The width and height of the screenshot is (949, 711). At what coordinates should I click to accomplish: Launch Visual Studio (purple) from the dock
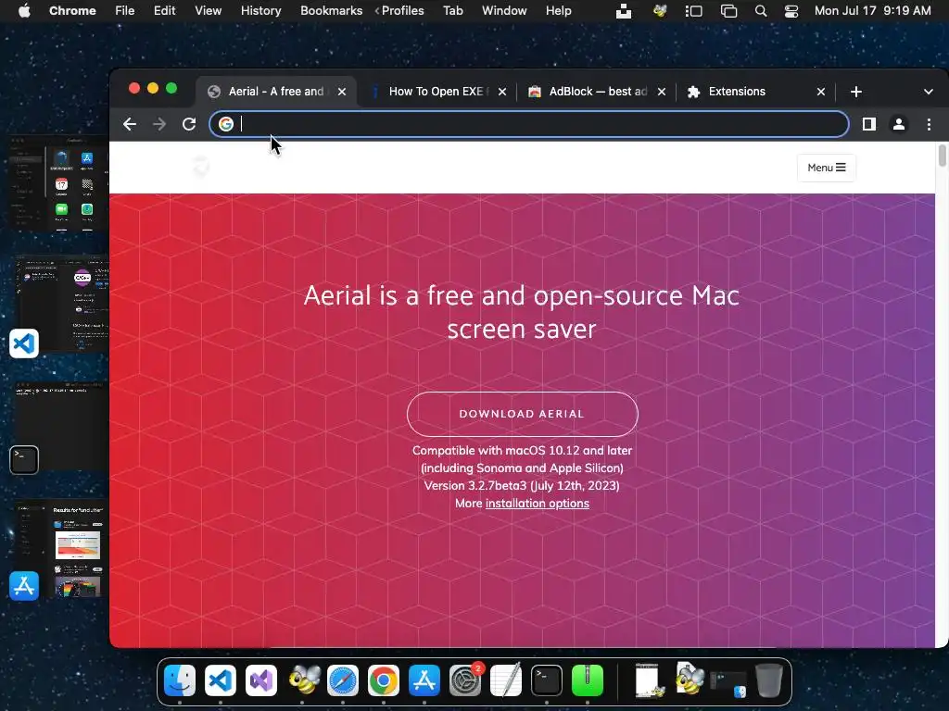260,680
